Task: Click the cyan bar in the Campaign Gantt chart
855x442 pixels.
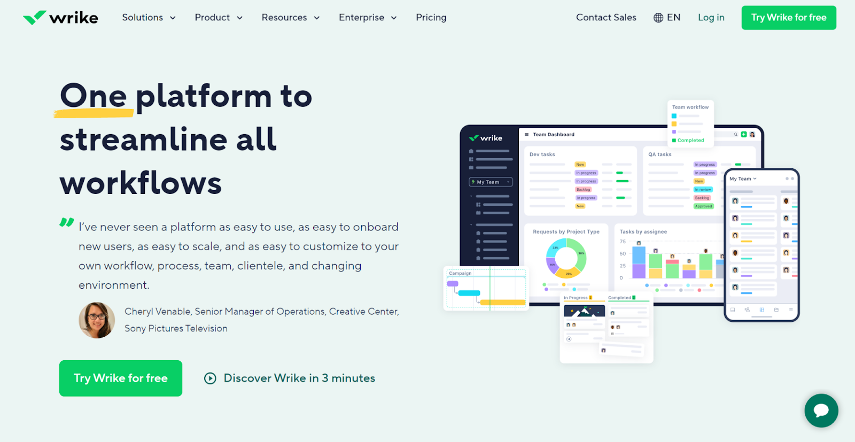Action: coord(469,293)
